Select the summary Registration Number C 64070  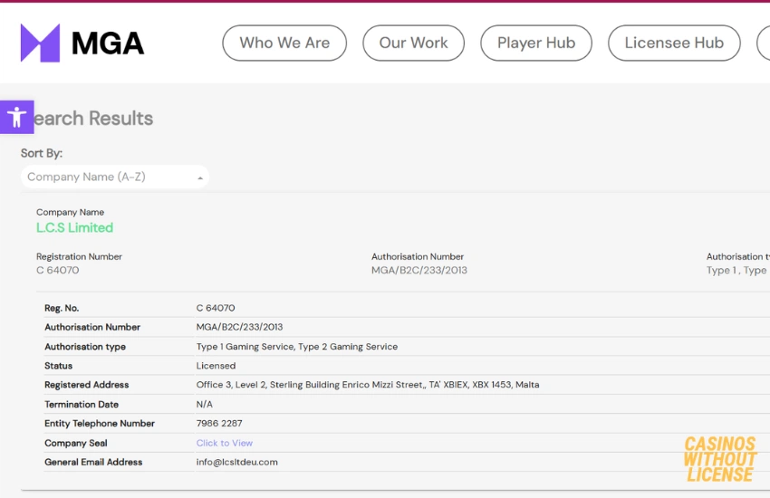57,271
